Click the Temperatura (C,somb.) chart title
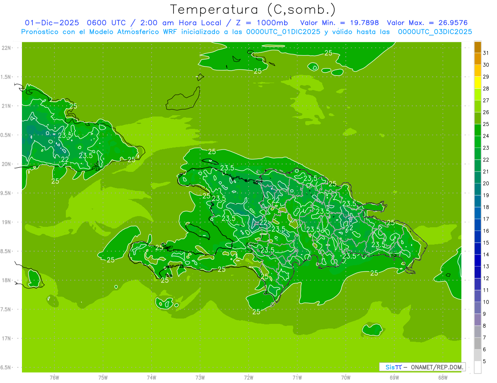This screenshot has width=497, height=383. point(253,9)
